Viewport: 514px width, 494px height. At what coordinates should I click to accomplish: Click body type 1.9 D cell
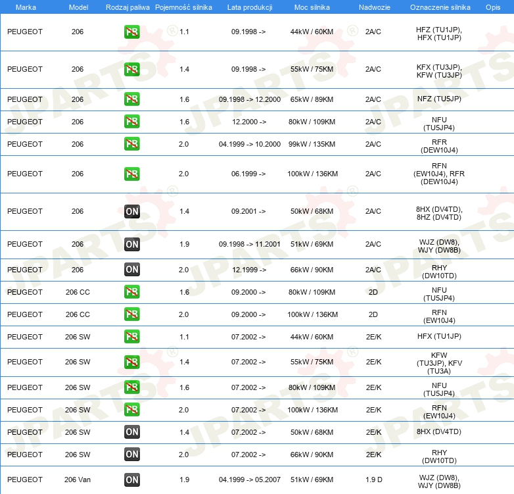click(x=374, y=480)
